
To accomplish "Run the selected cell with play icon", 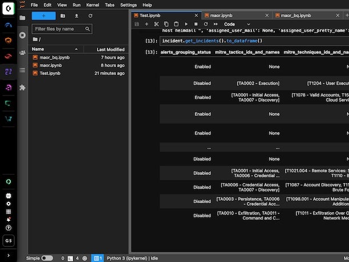I will [x=186, y=24].
